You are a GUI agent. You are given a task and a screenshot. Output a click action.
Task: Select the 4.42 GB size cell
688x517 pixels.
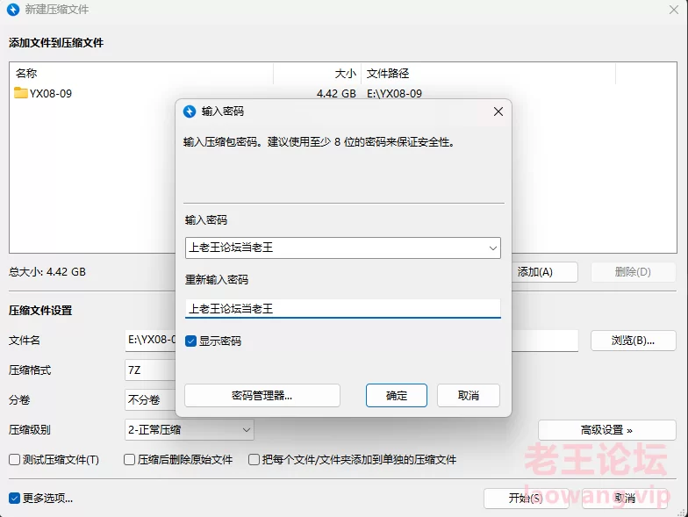(x=336, y=93)
